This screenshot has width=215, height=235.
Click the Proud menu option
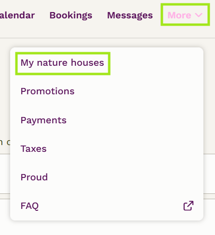pyautogui.click(x=34, y=177)
